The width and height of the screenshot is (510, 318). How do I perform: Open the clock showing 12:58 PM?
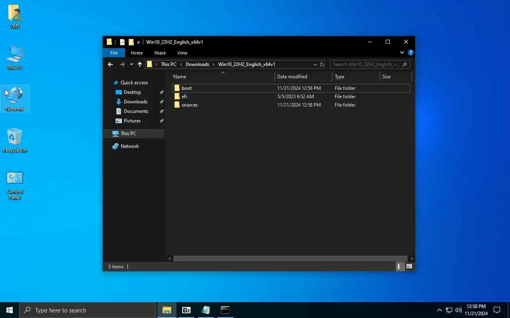tap(476, 310)
